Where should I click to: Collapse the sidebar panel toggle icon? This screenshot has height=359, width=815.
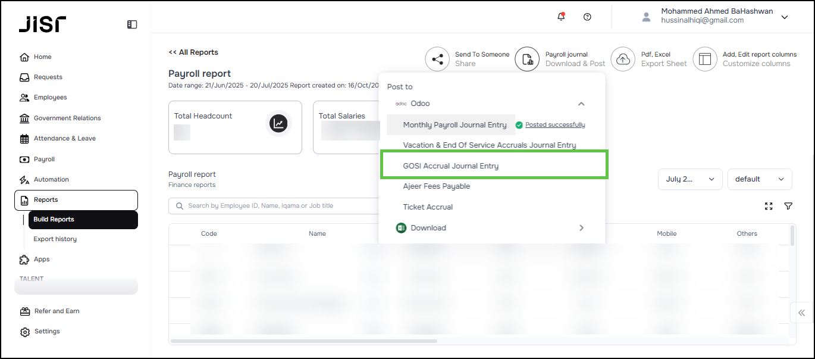click(x=132, y=24)
